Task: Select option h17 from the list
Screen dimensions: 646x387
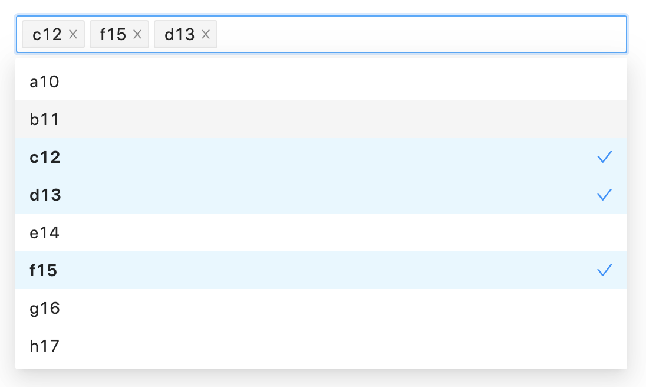Action: click(x=295, y=346)
